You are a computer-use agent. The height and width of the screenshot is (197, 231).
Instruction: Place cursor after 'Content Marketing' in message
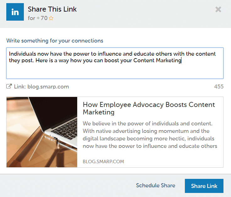point(181,61)
